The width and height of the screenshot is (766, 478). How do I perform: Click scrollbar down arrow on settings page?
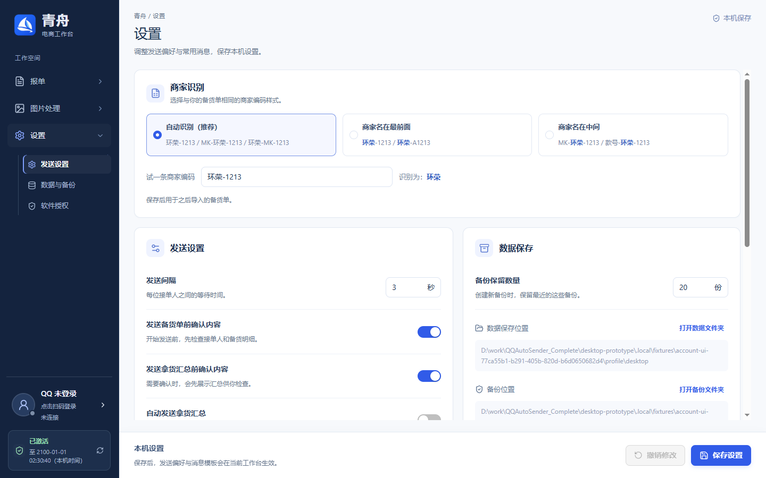[747, 415]
